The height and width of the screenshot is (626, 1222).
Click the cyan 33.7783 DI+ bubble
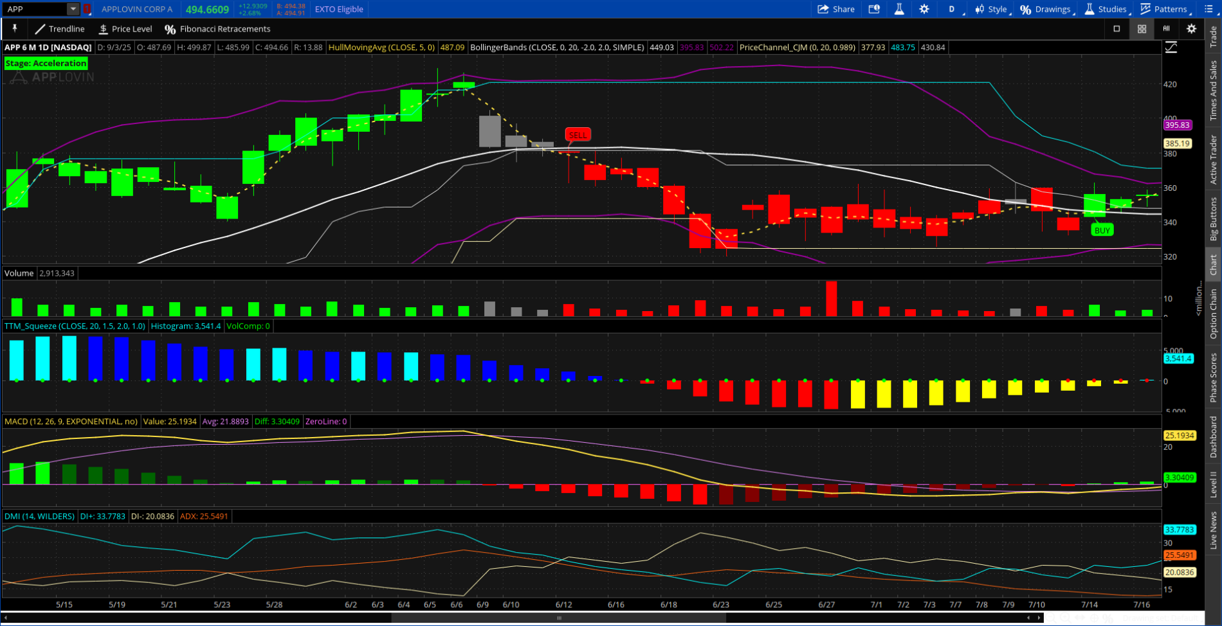[x=1180, y=530]
